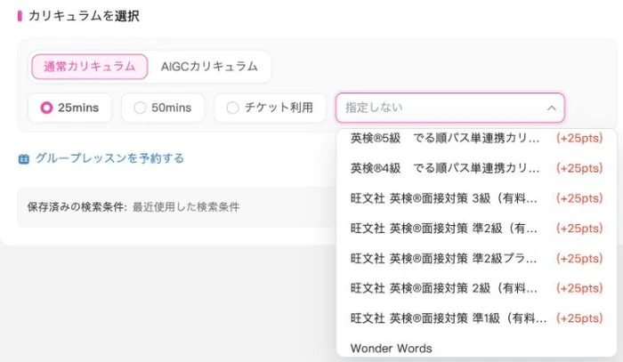Choose 英検®5級 でる順パス単連携 option
Image resolution: width=623 pixels, height=362 pixels.
(x=476, y=138)
